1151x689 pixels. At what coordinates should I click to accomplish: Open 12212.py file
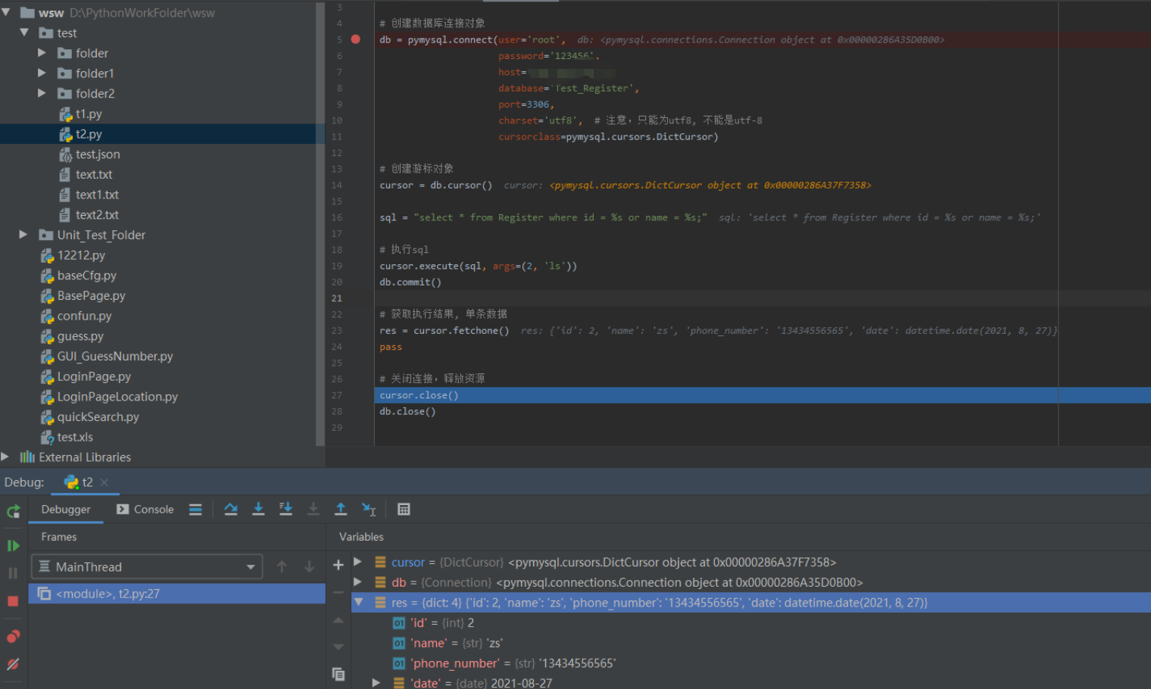click(80, 255)
